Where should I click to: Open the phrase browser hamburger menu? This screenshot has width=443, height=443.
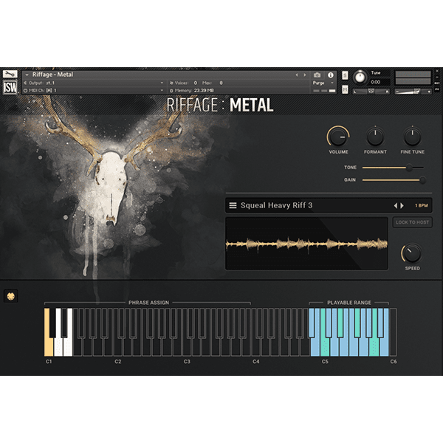[x=233, y=205]
